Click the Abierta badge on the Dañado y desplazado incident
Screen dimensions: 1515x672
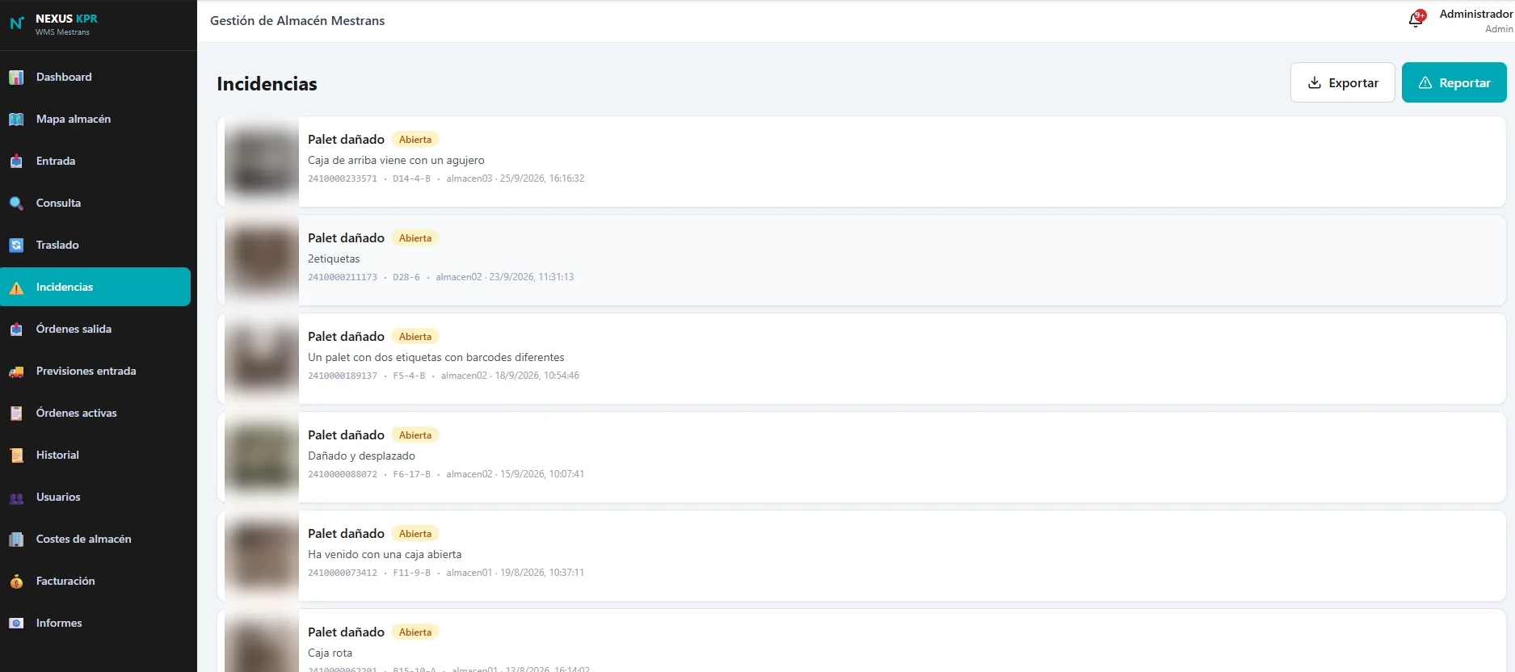(415, 435)
